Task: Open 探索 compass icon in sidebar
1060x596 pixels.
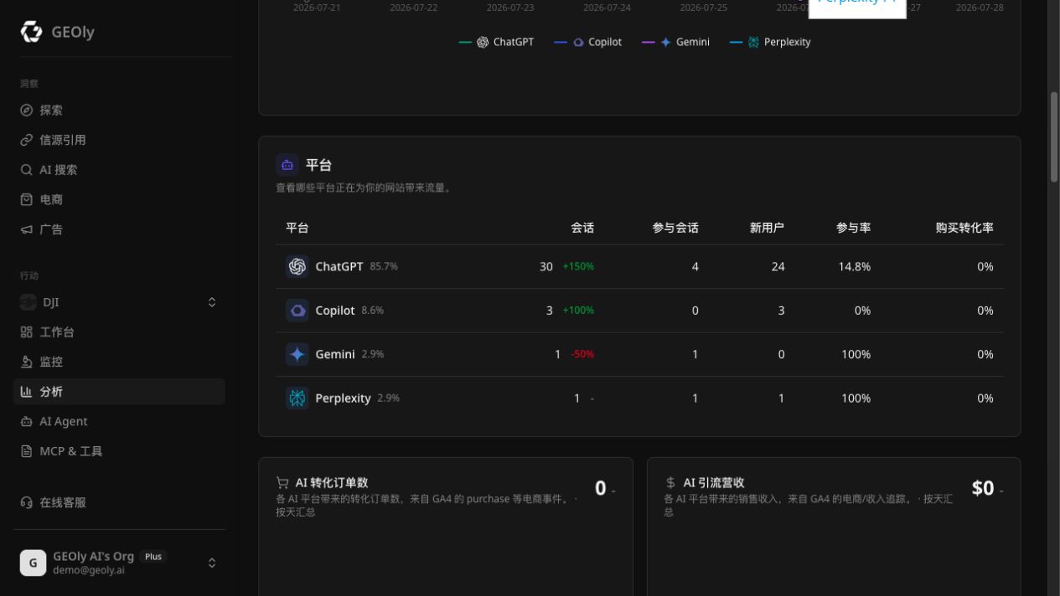Action: tap(27, 110)
